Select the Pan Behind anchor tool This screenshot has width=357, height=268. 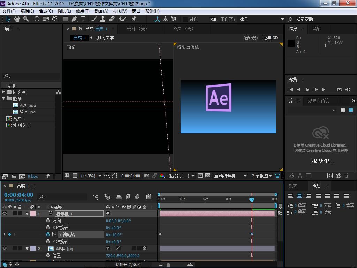point(54,19)
